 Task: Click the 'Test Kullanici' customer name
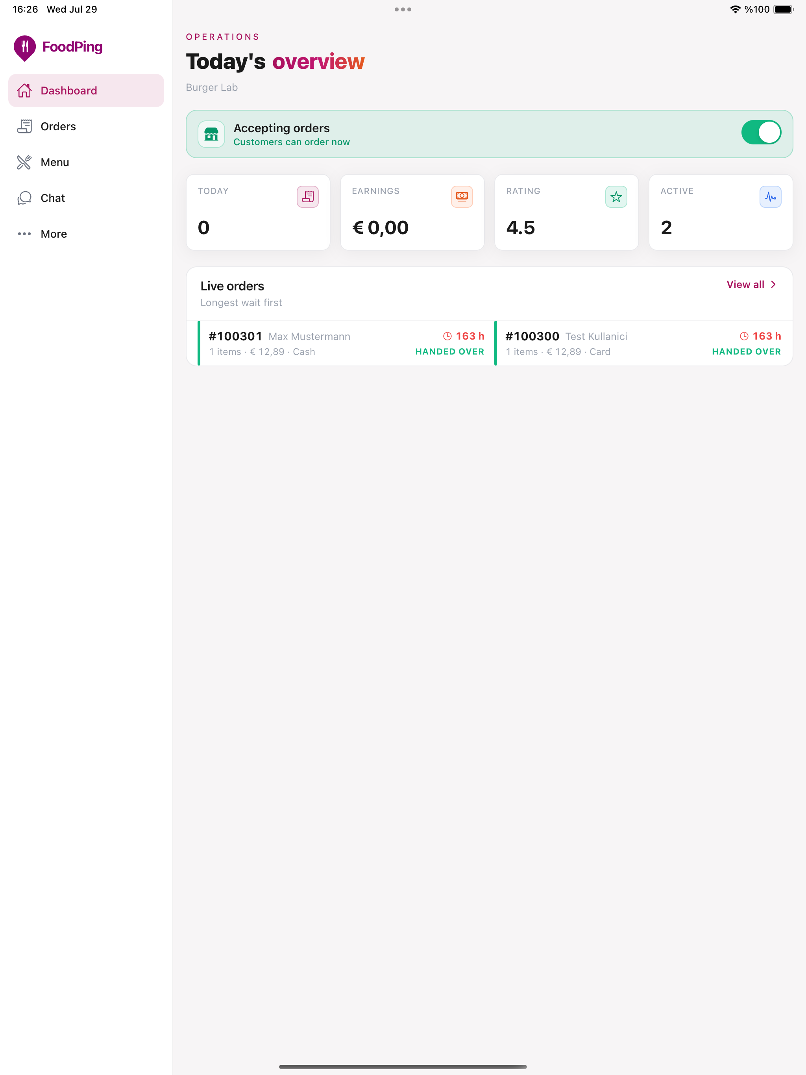[x=596, y=337]
